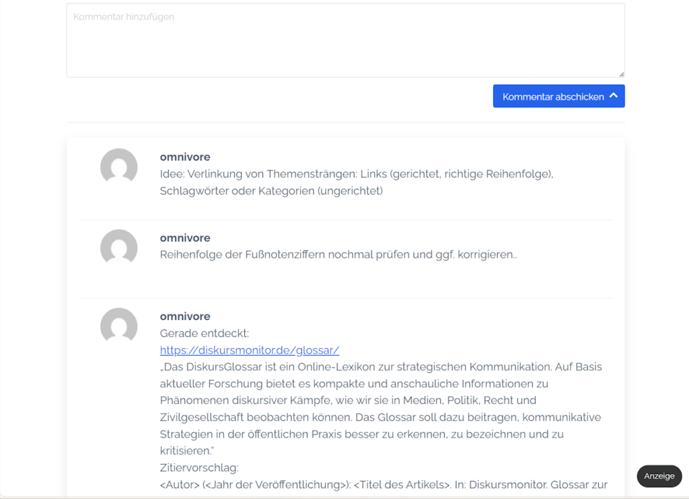
Task: Submit with the Kommentar abschicken button
Action: click(553, 96)
